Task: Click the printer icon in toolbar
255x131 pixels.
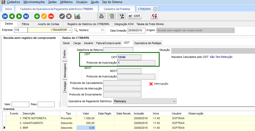Action: click(101, 16)
